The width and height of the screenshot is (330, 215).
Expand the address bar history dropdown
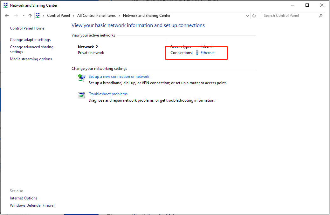(x=248, y=16)
